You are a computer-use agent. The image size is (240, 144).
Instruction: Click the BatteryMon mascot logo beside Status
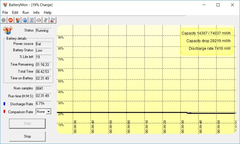(x=8, y=30)
